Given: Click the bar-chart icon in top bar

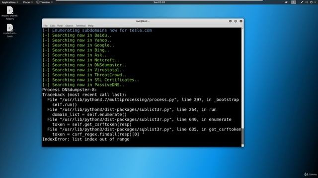Looking at the screenshot, I should [286, 2].
